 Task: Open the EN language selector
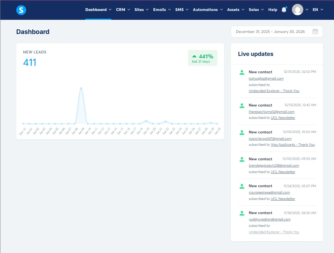317,10
